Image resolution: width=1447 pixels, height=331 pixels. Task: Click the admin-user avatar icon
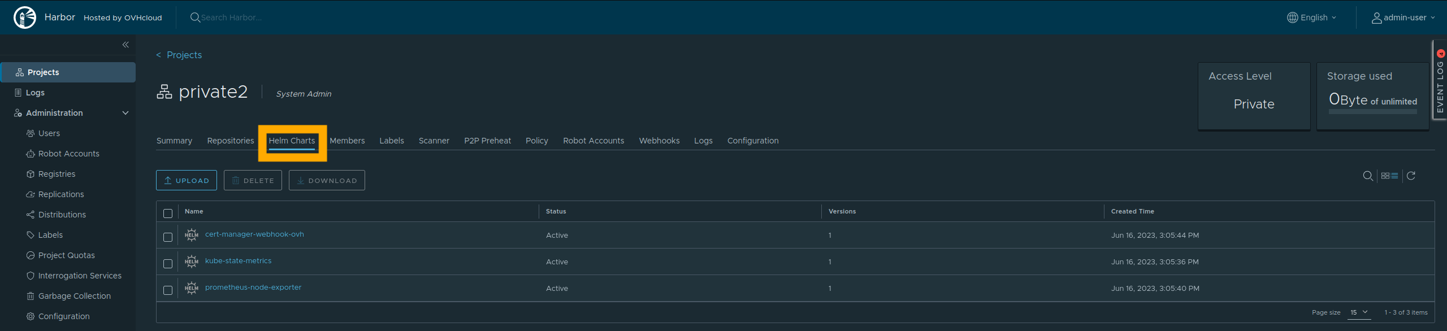coord(1377,18)
